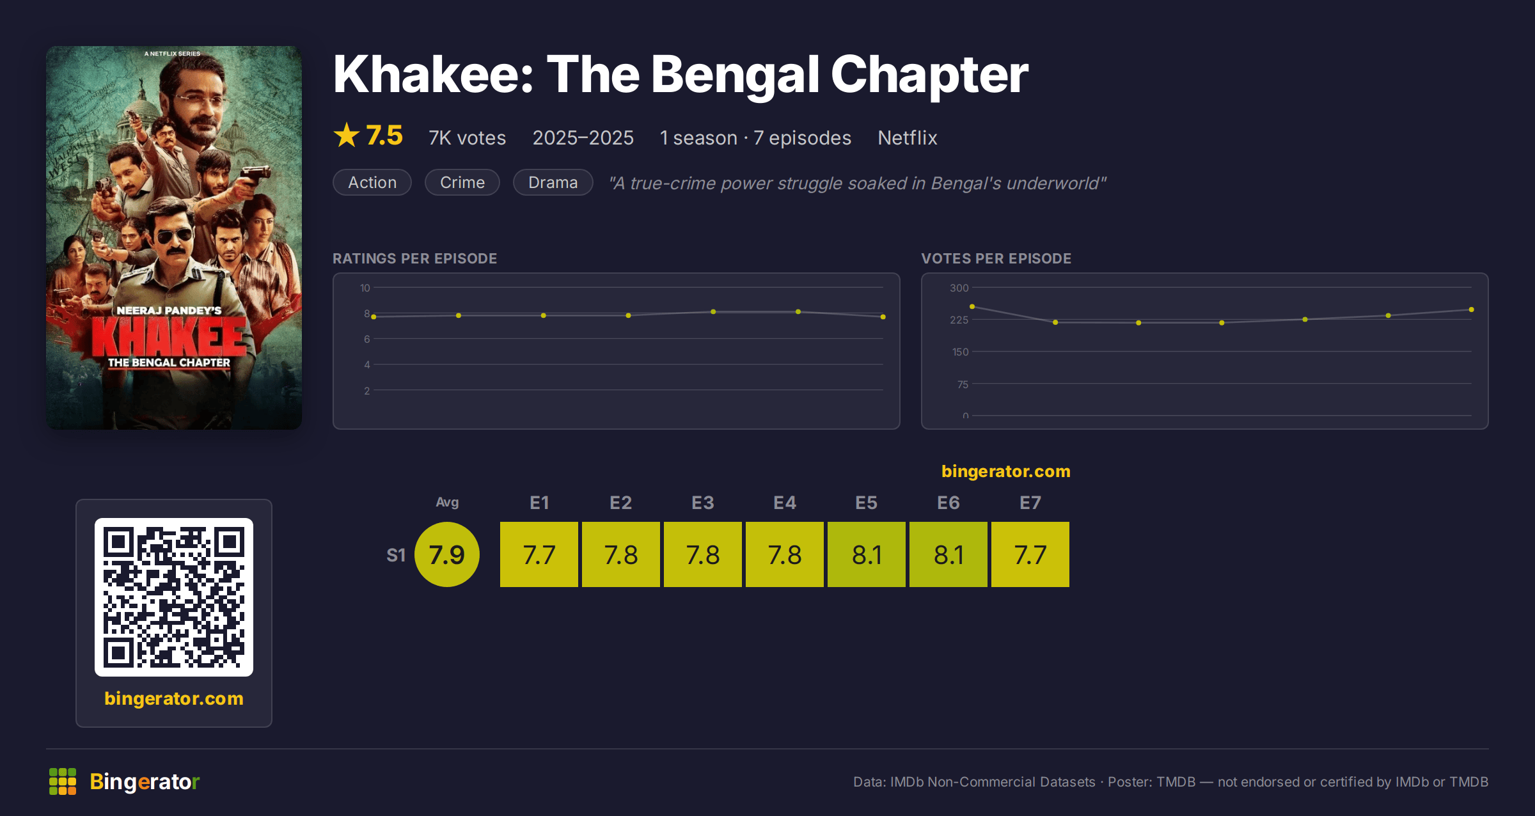Open bingerator.com link above episode grid
This screenshot has height=816, width=1535.
tap(1006, 471)
